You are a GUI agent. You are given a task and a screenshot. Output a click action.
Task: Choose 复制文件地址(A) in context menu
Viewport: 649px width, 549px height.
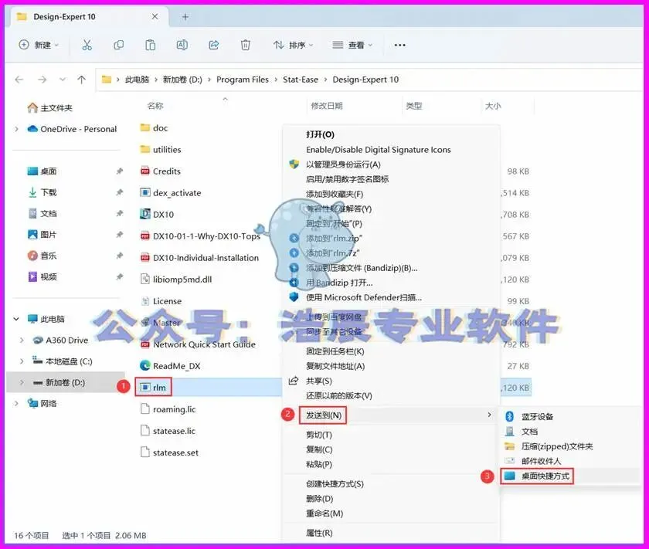(x=335, y=366)
